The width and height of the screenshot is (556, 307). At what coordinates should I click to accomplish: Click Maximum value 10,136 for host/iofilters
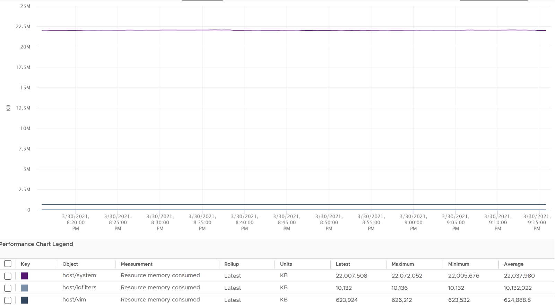399,288
